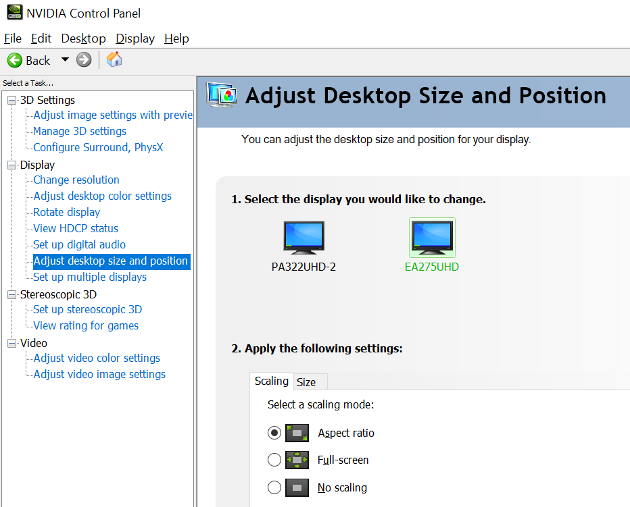This screenshot has width=630, height=507.
Task: Click the No scaling mode icon
Action: [x=297, y=487]
